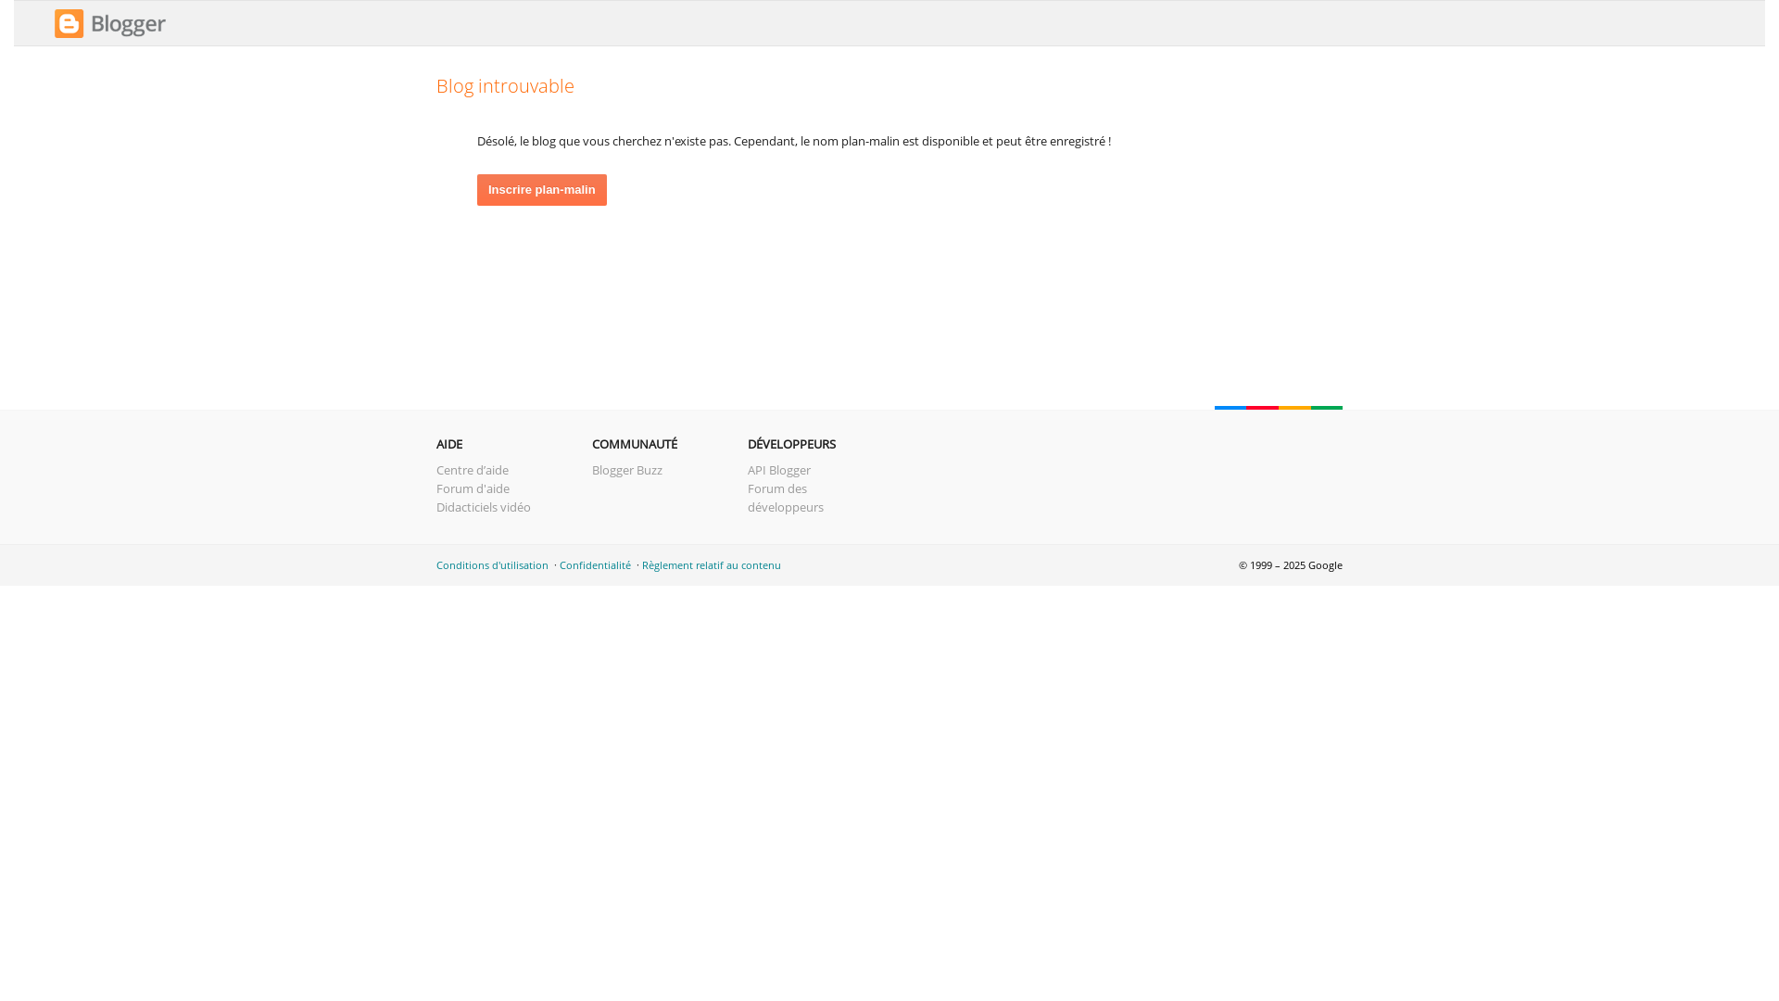This screenshot has width=1779, height=1001.
Task: Click the yellow segment of color bar
Action: tap(1294, 407)
